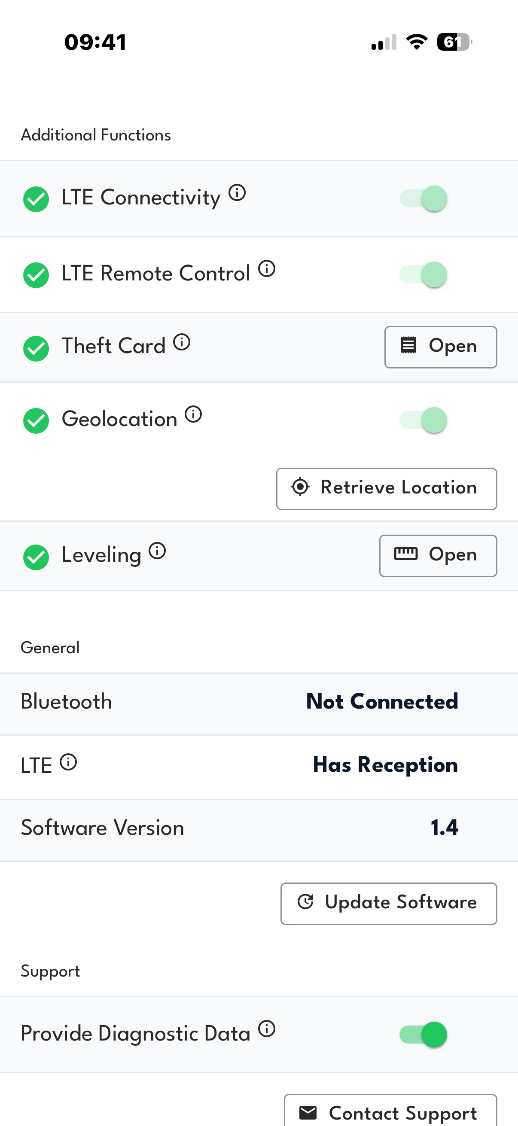518x1126 pixels.
Task: Turn off the Geolocation toggle
Action: pos(423,420)
